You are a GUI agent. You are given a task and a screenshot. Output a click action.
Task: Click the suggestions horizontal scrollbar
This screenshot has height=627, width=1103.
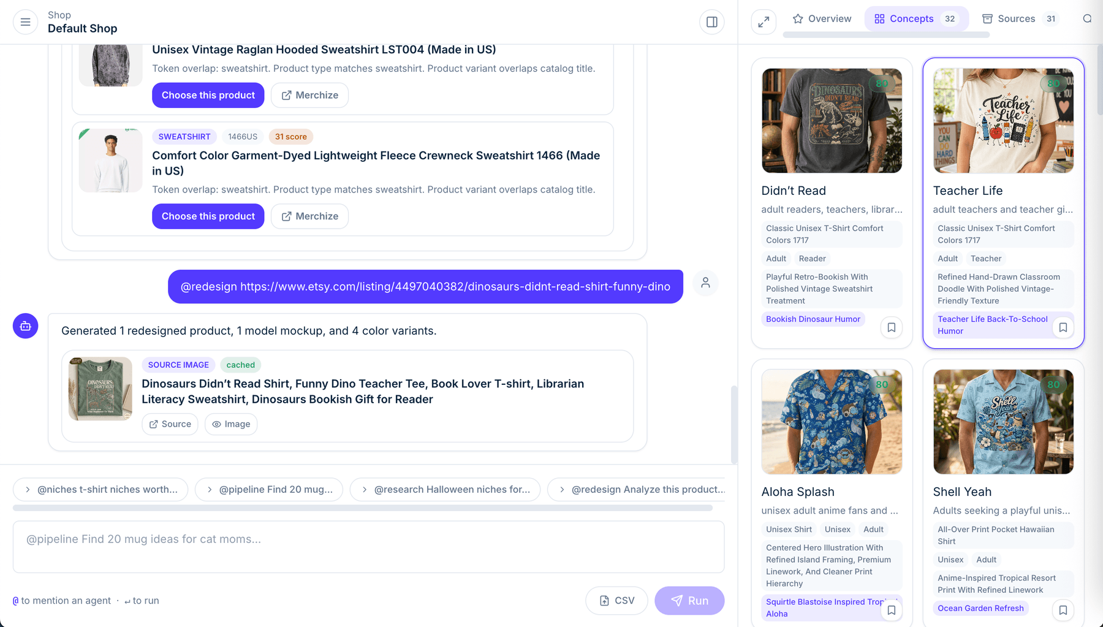pyautogui.click(x=363, y=508)
